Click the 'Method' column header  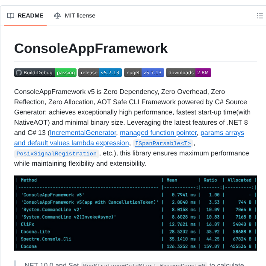coord(29,180)
